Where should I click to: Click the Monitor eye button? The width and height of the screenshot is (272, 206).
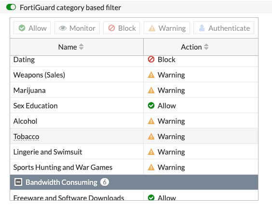coord(77,28)
